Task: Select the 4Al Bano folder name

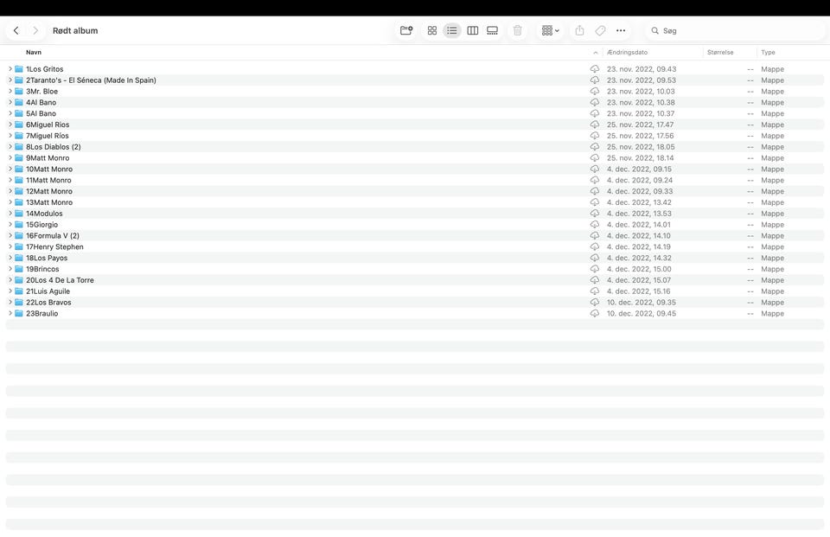Action: click(x=41, y=102)
